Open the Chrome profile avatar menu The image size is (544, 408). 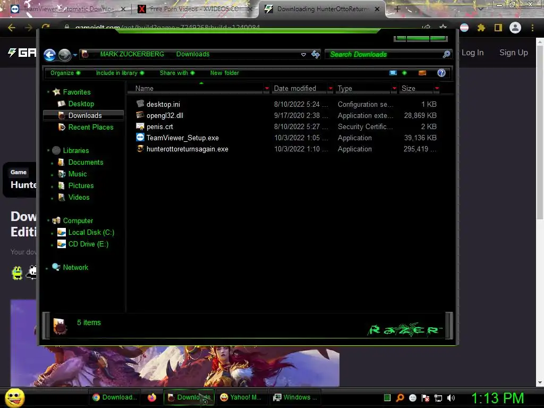point(515,28)
